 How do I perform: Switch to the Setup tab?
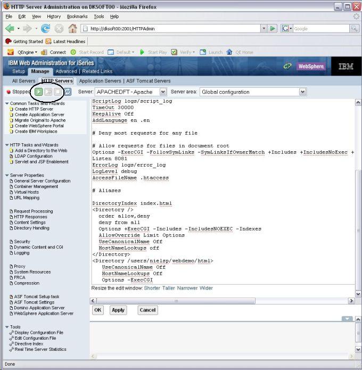click(19, 71)
